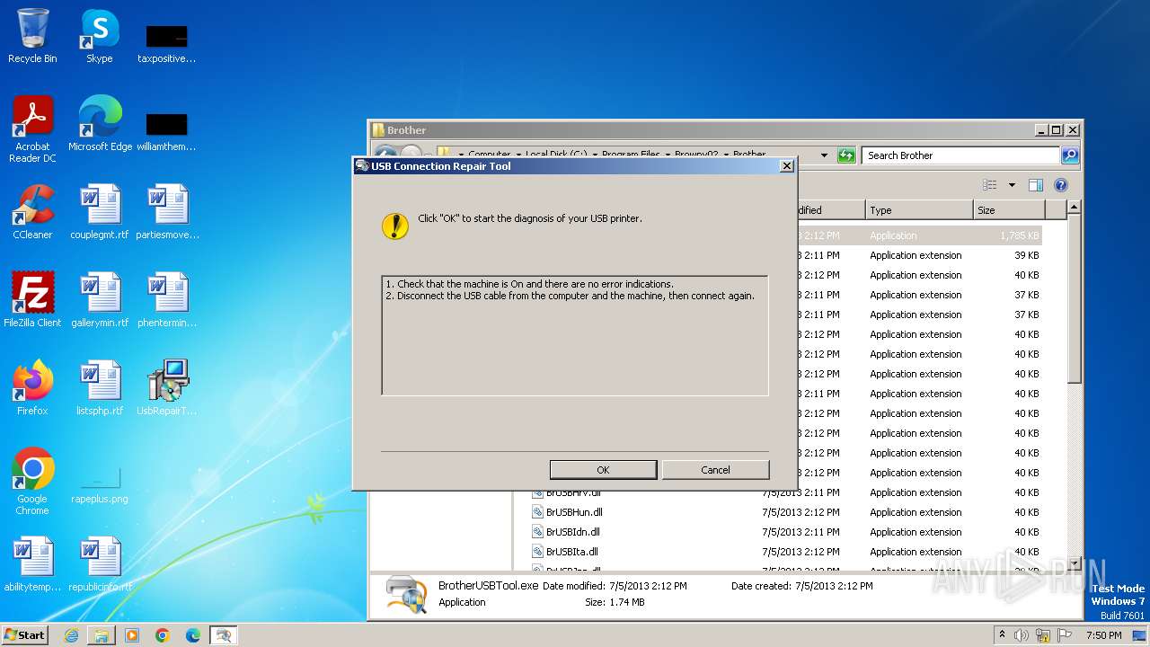
Task: Refresh the Brother folder view
Action: point(846,155)
